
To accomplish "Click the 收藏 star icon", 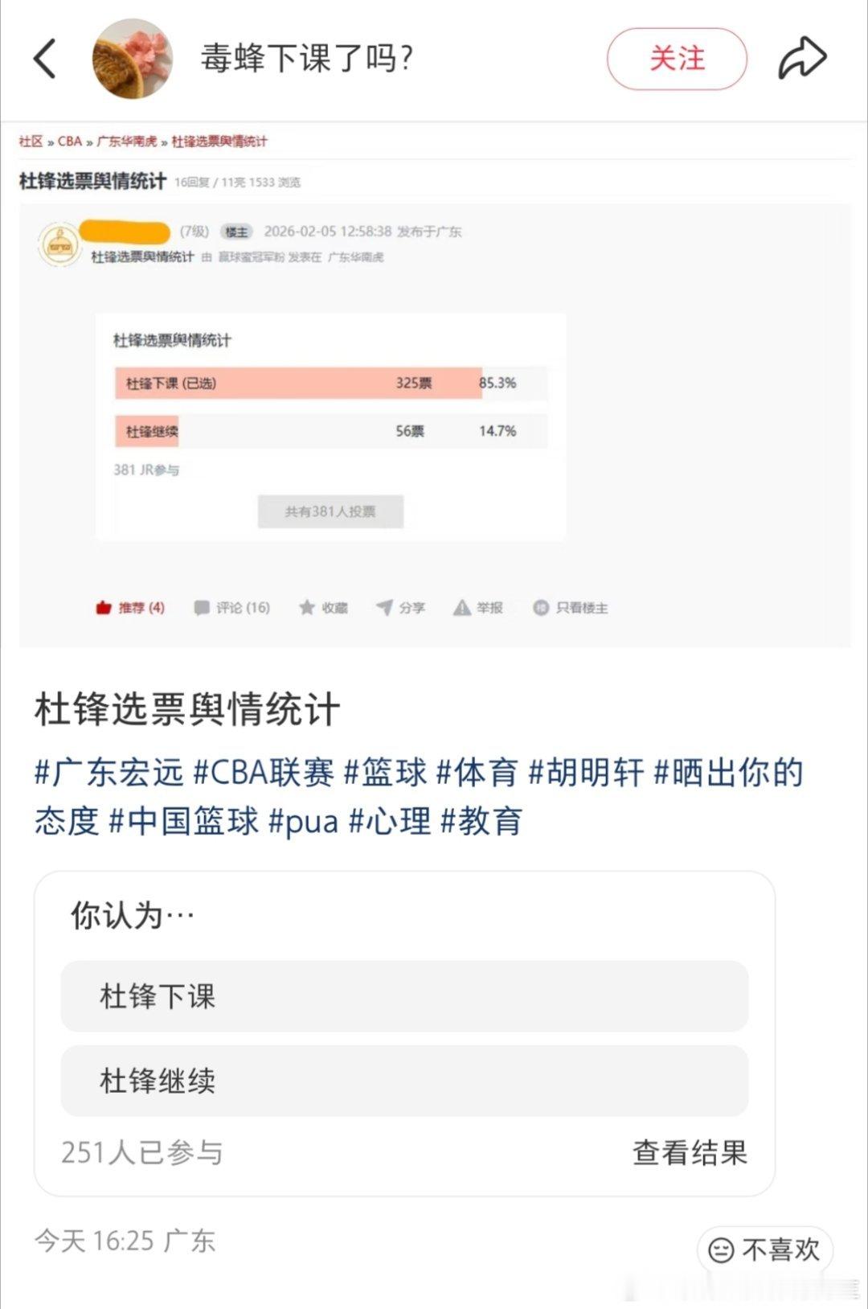I will 306,608.
